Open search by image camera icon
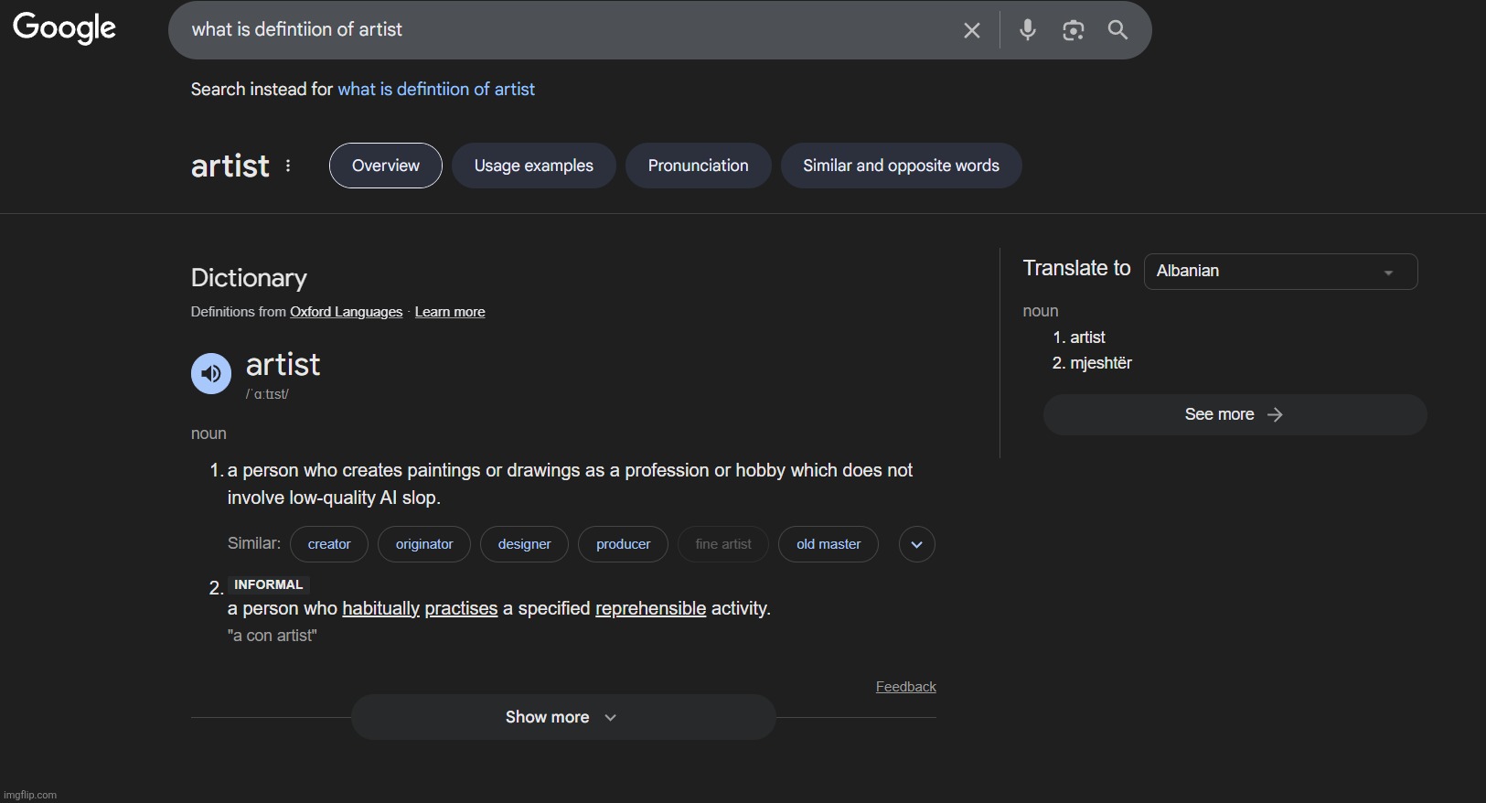Image resolution: width=1486 pixels, height=803 pixels. (1073, 30)
